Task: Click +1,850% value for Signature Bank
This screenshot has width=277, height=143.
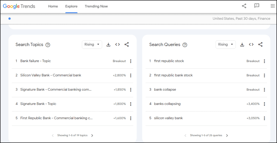Action: tap(120, 90)
